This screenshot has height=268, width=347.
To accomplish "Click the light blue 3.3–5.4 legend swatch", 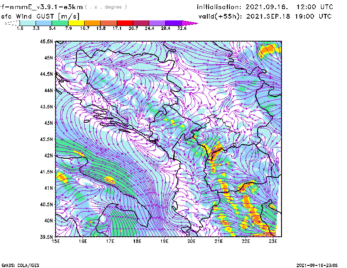I will tap(44, 23).
